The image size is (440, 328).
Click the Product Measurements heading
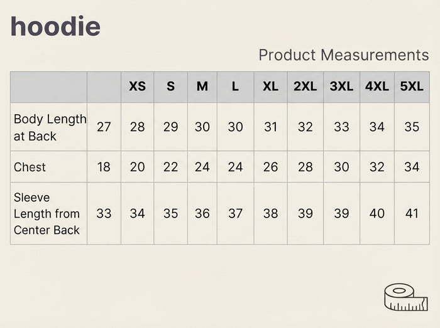343,55
